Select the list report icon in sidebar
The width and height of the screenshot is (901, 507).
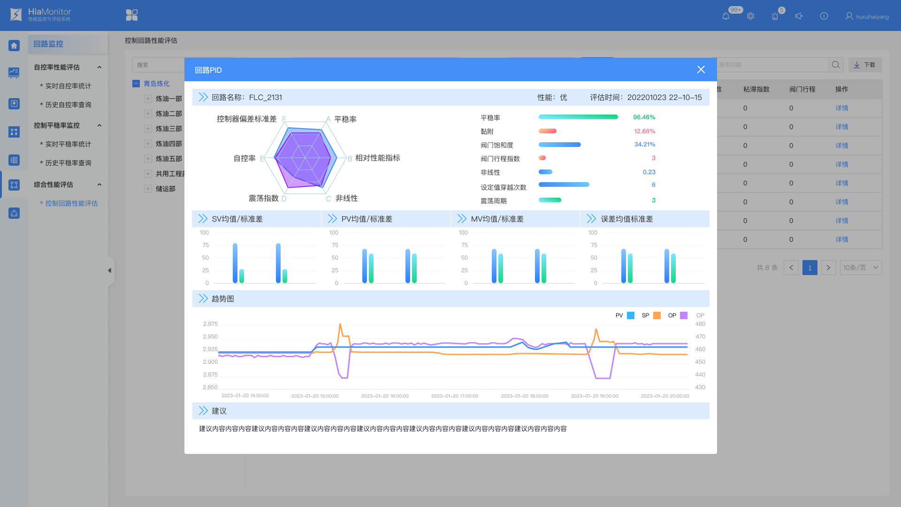pos(14,160)
